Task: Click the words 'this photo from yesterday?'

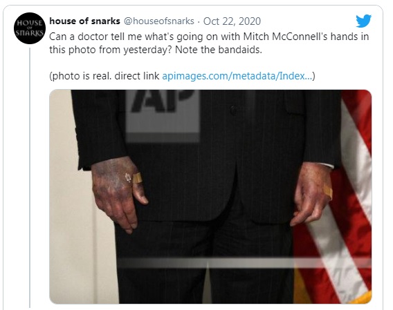Action: [111, 50]
